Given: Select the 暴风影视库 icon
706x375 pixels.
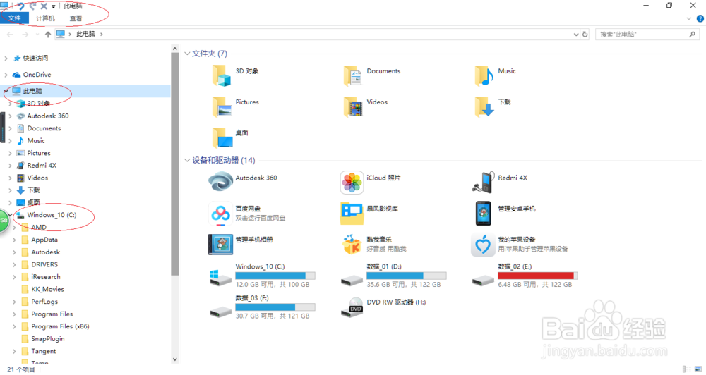Looking at the screenshot, I should click(x=352, y=213).
